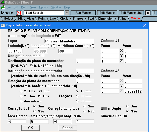Image resolution: width=157 pixels, height=132 pixels.
Task: Click the red M macro icon
Action: point(19,13)
